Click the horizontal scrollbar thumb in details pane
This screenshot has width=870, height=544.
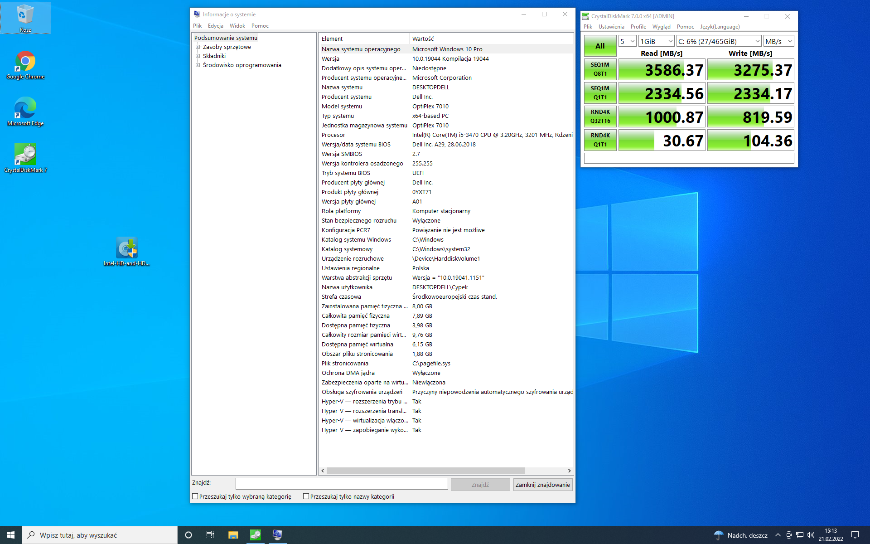coord(425,471)
